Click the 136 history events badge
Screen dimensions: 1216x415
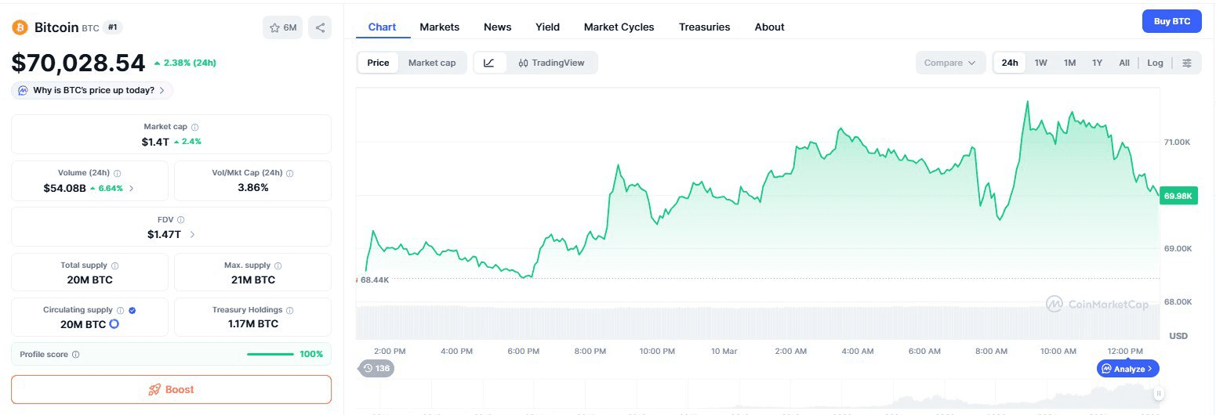click(x=376, y=368)
